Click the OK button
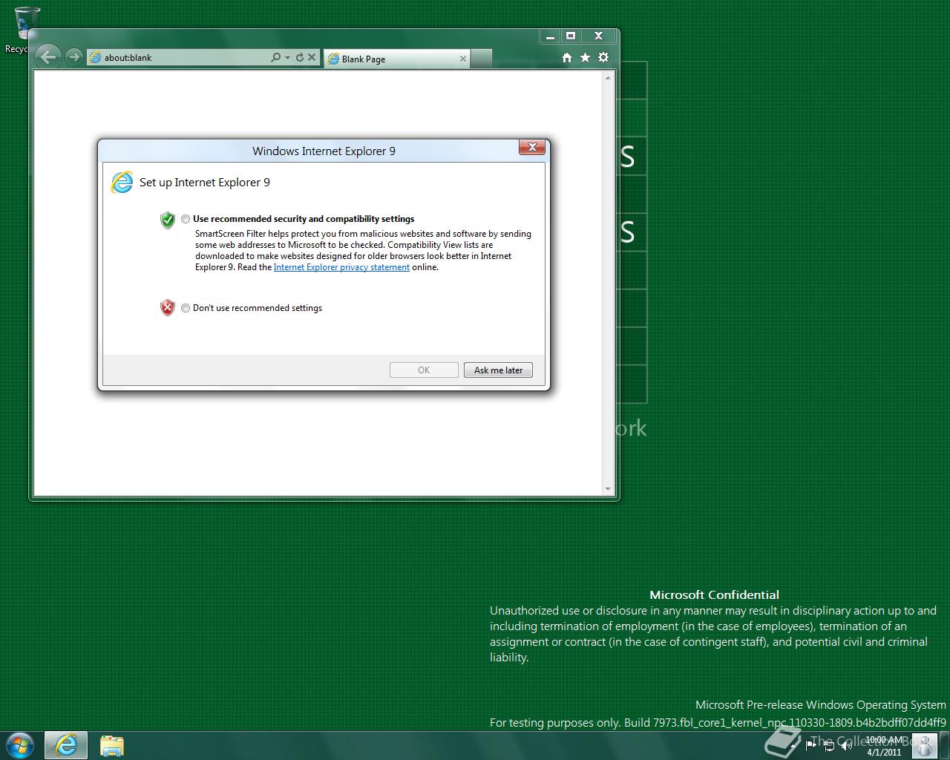Viewport: 950px width, 760px height. pos(424,370)
